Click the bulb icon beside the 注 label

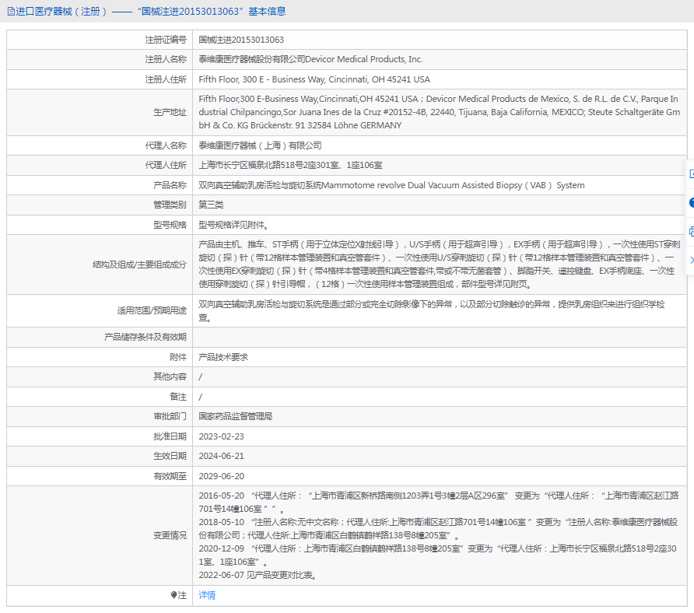click(x=173, y=595)
